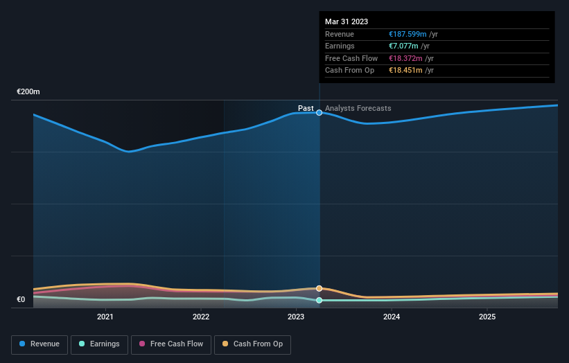This screenshot has height=363, width=569.
Task: Click the Revenue row label in tooltip
Action: [x=340, y=34]
